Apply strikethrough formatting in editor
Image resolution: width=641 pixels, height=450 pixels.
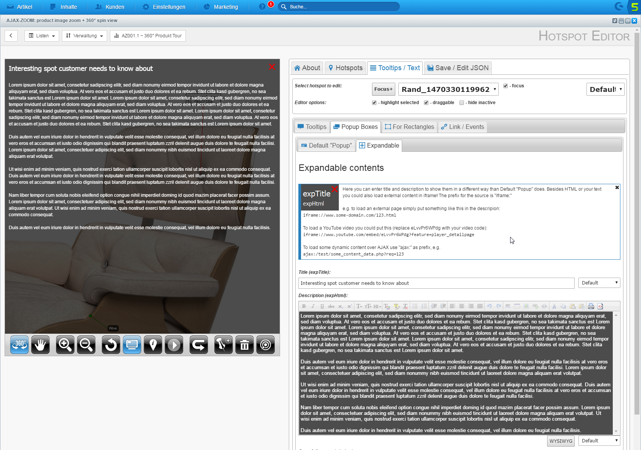tap(331, 306)
